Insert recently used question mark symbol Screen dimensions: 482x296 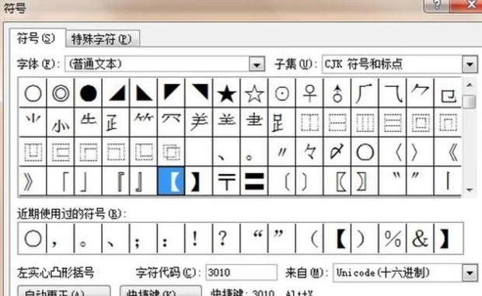[226, 239]
